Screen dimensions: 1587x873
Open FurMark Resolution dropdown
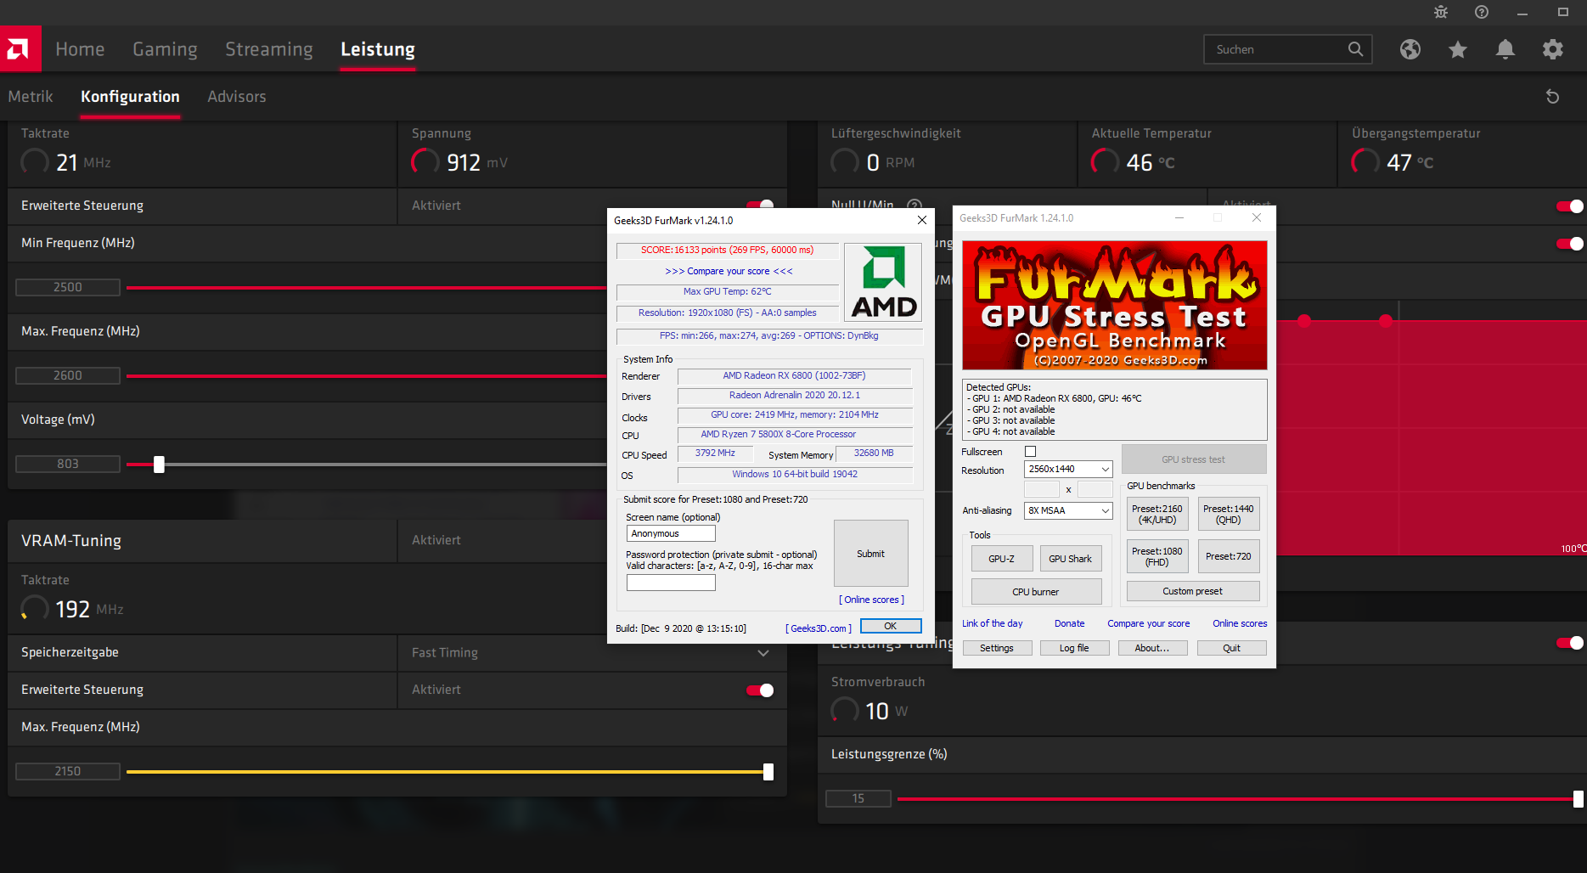[1068, 469]
